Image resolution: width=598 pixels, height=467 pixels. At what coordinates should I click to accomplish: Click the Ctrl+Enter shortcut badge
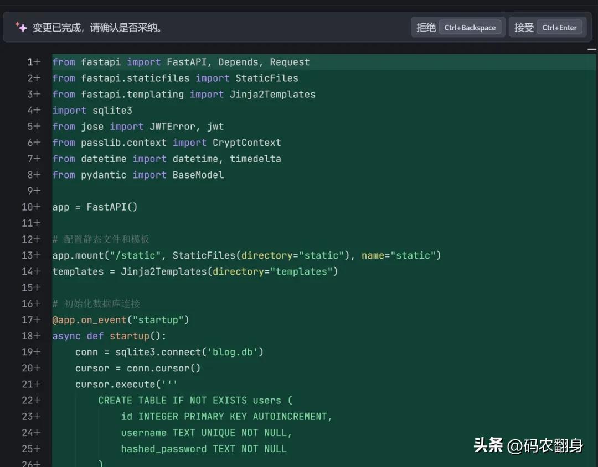(x=560, y=27)
